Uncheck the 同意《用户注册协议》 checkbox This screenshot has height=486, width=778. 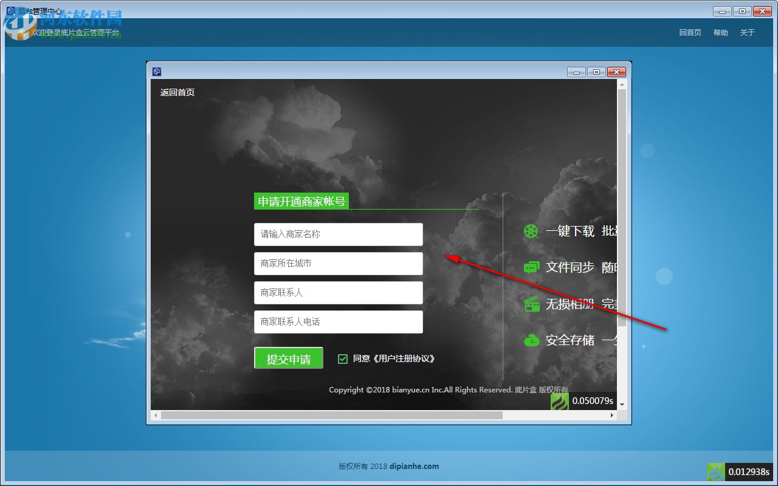[342, 358]
